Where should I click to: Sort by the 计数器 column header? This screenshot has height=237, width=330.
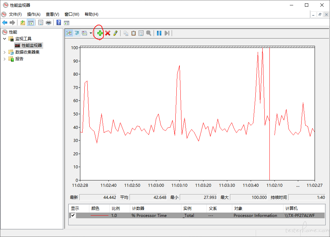pyautogui.click(x=155, y=208)
